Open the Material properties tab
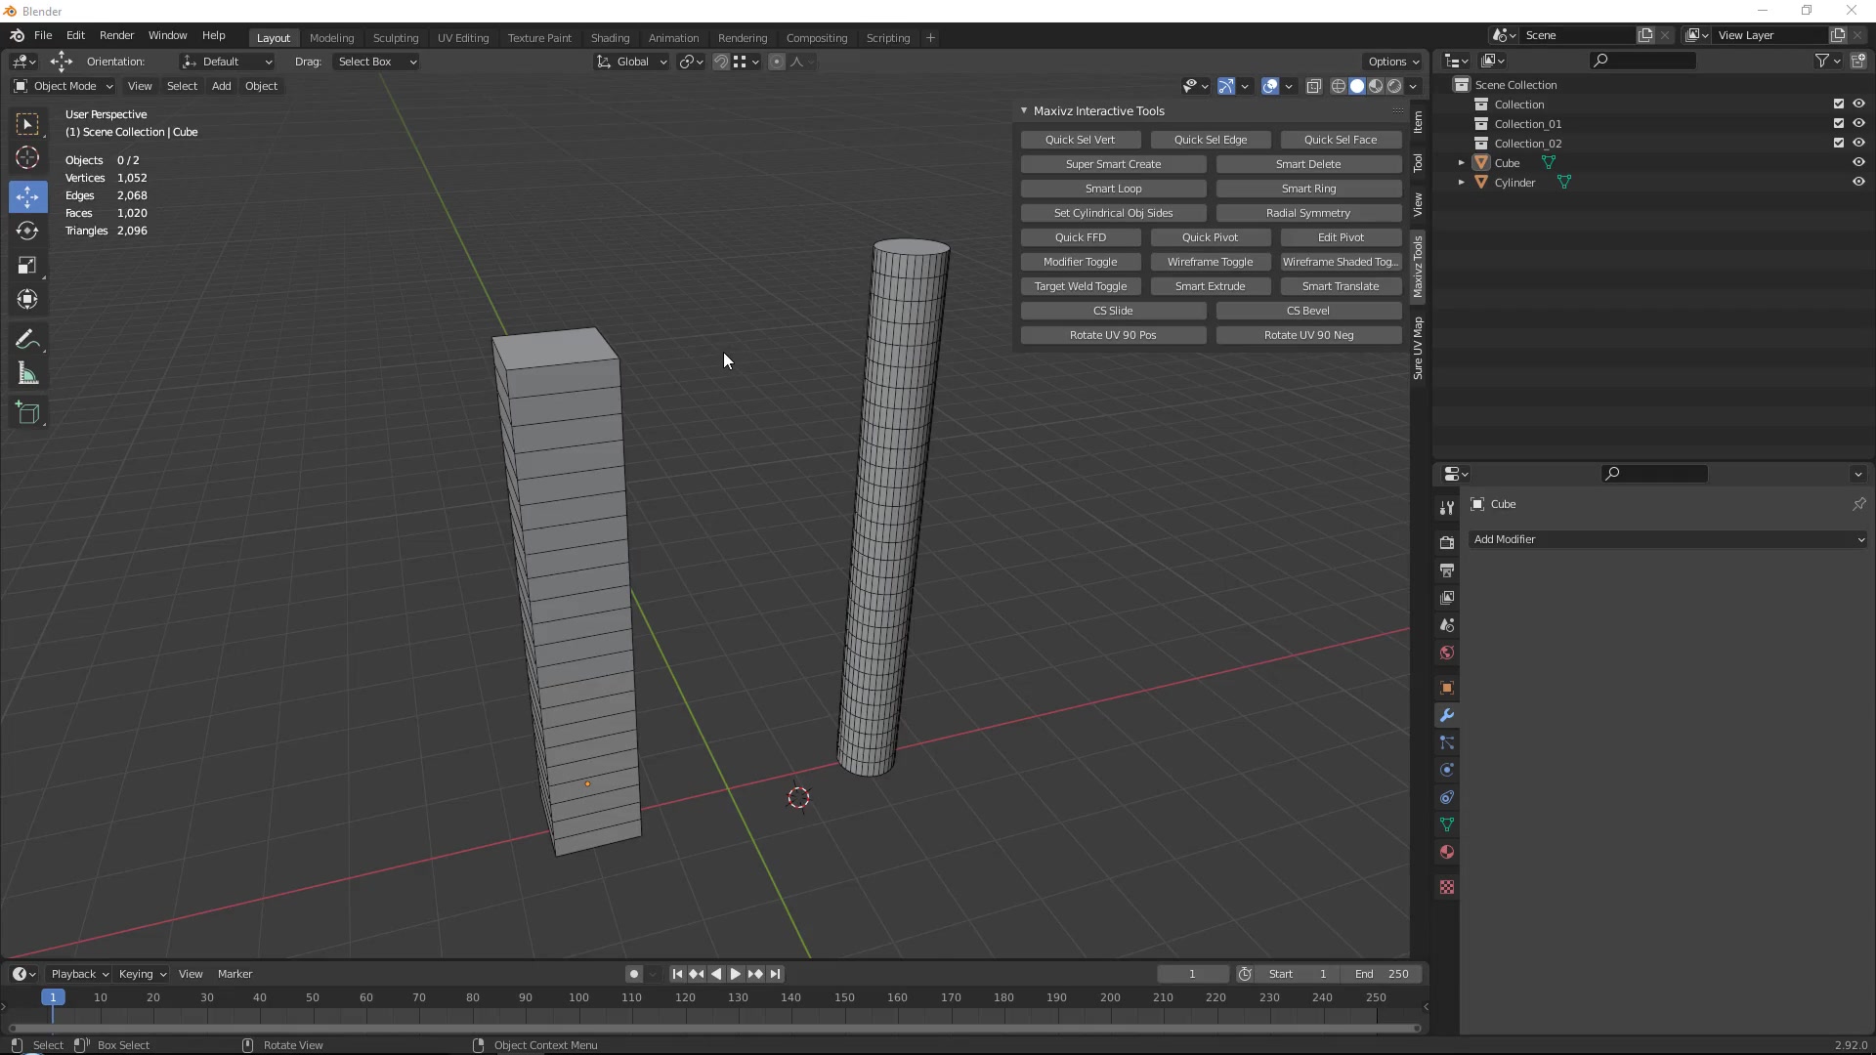 [1447, 852]
